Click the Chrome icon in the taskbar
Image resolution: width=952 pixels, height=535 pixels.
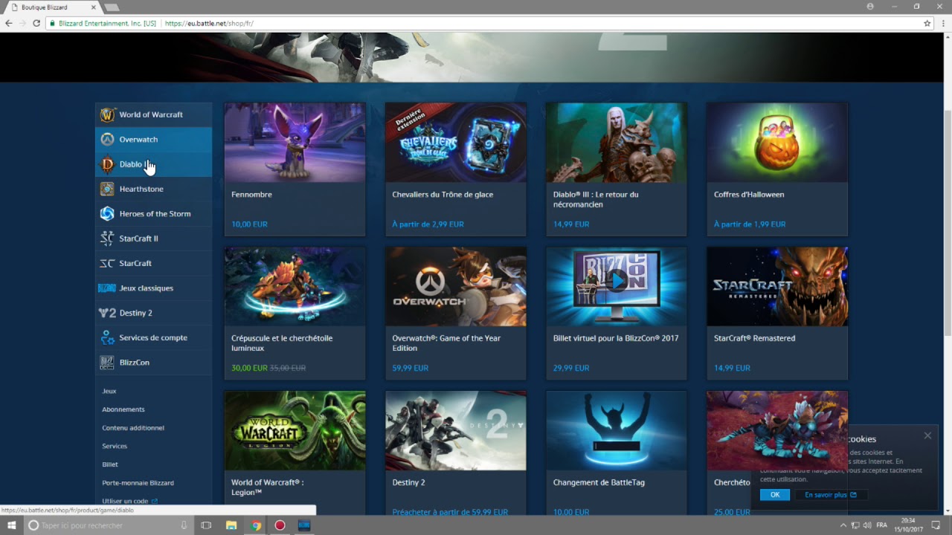(256, 525)
